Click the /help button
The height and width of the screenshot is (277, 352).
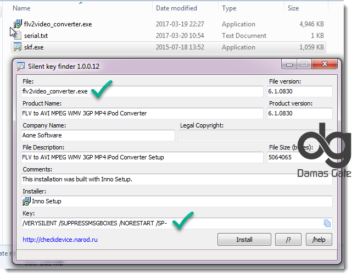point(319,240)
